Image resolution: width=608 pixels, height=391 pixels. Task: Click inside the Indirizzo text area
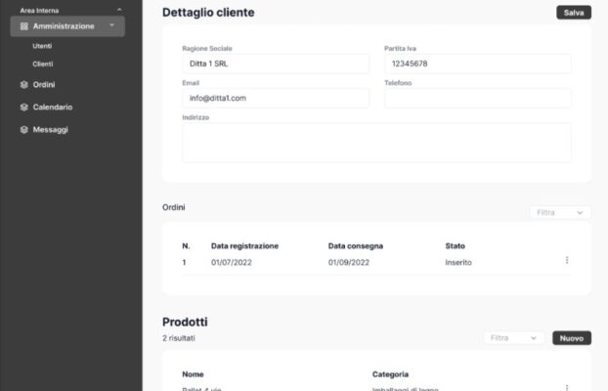(376, 143)
